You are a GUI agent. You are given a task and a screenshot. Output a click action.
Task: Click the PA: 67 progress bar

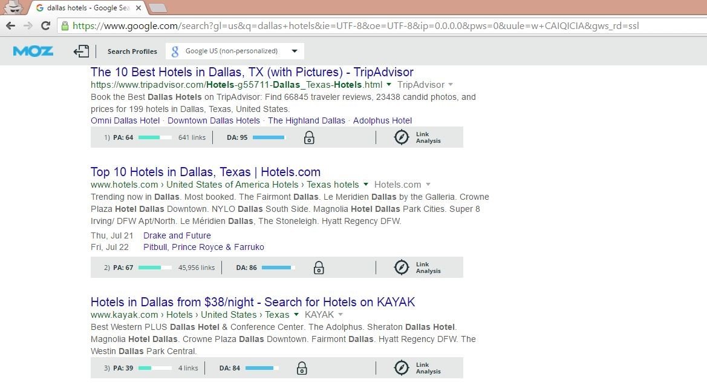point(155,268)
